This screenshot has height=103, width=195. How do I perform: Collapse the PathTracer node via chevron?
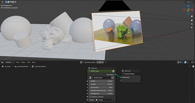pos(89,71)
